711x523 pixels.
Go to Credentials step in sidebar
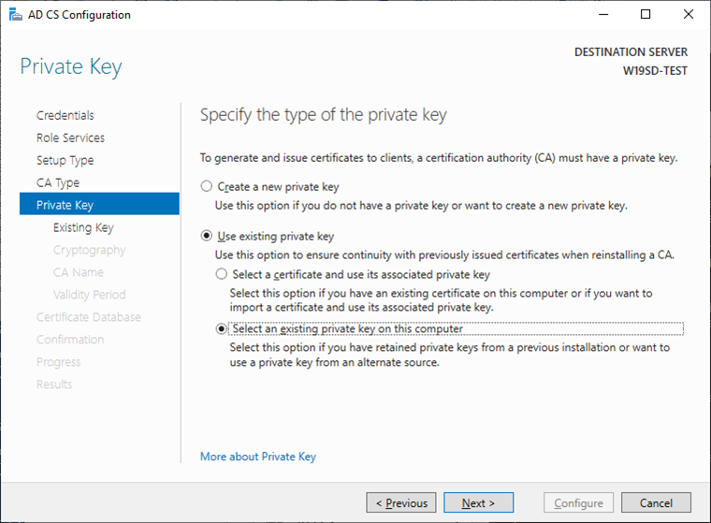(65, 115)
